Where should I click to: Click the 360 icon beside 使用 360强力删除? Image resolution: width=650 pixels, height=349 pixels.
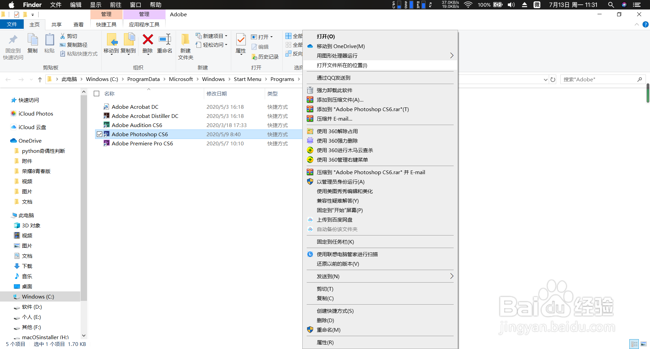point(310,141)
